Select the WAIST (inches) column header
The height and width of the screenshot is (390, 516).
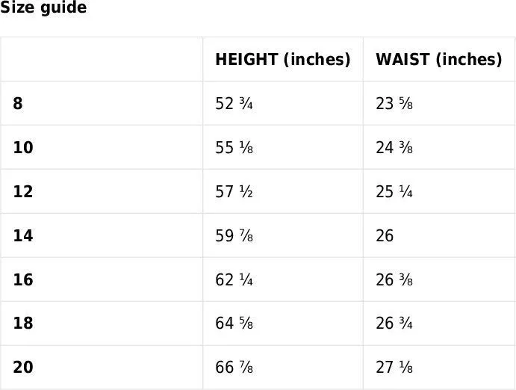pos(438,60)
